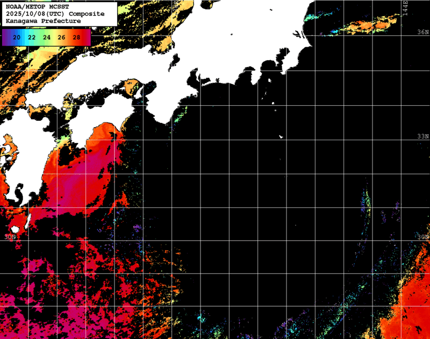430x339 pixels.
Task: Click the 20 label on the color scale
Action: pos(17,37)
